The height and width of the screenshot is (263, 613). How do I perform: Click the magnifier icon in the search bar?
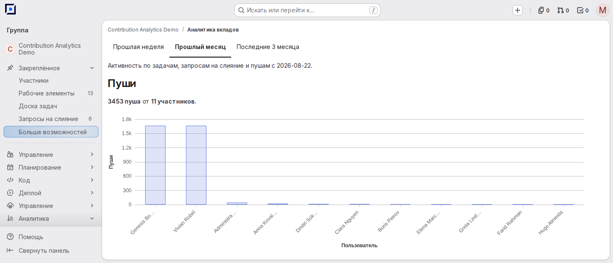[x=241, y=10]
